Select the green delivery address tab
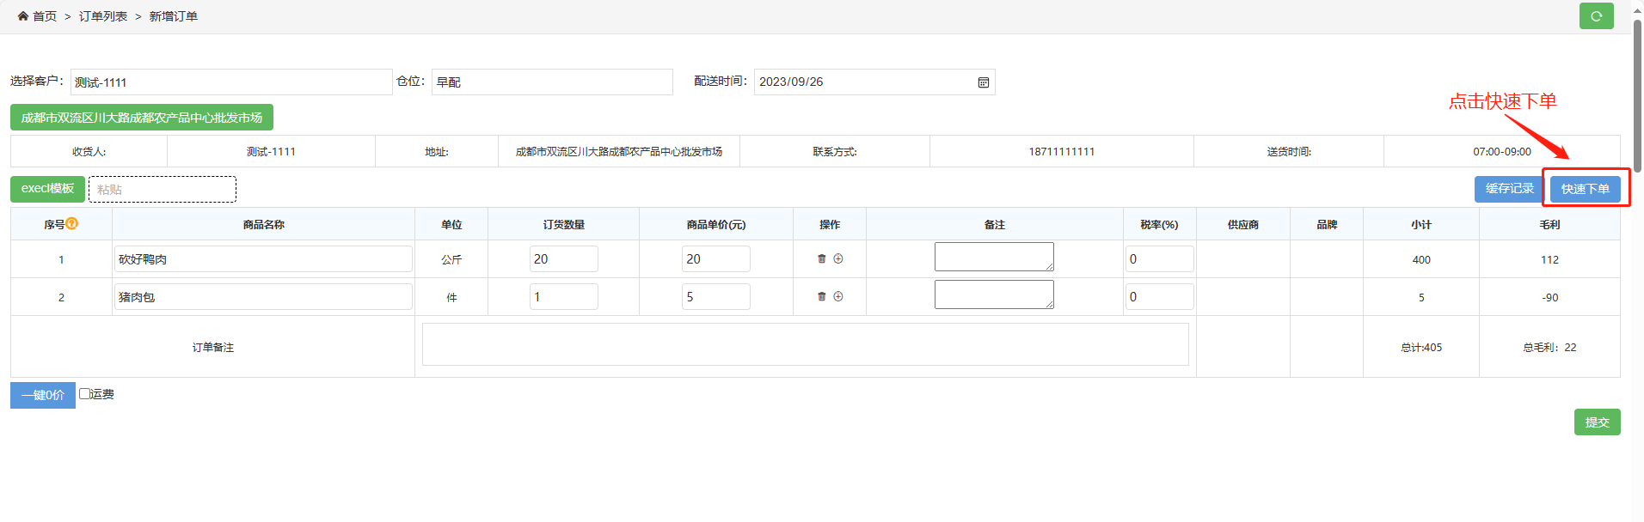The image size is (1644, 522). point(142,118)
